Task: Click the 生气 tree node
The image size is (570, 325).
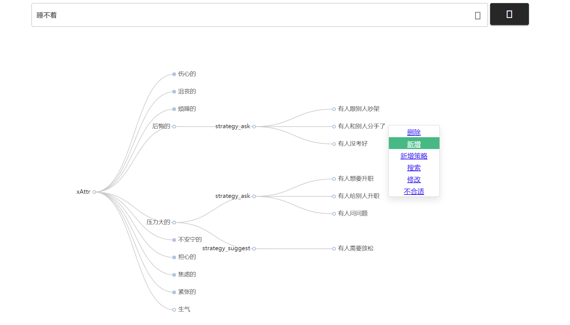Action: point(174,310)
